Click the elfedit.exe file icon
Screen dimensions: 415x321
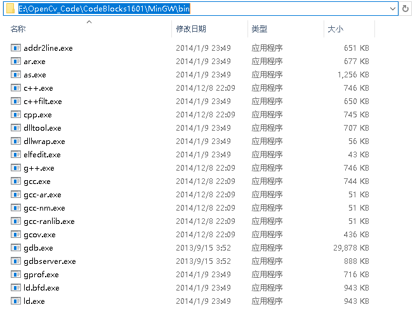(16, 155)
